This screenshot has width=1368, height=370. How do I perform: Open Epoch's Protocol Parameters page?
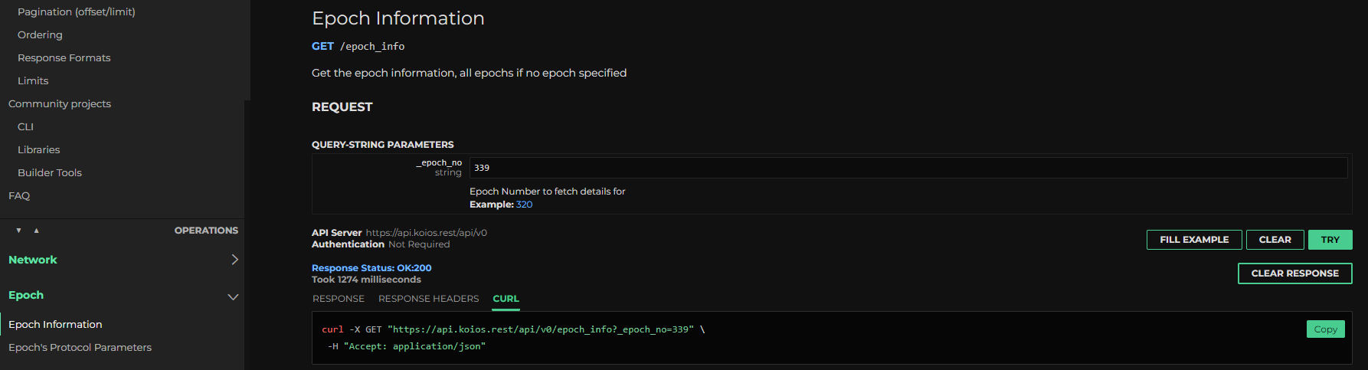pyautogui.click(x=80, y=348)
